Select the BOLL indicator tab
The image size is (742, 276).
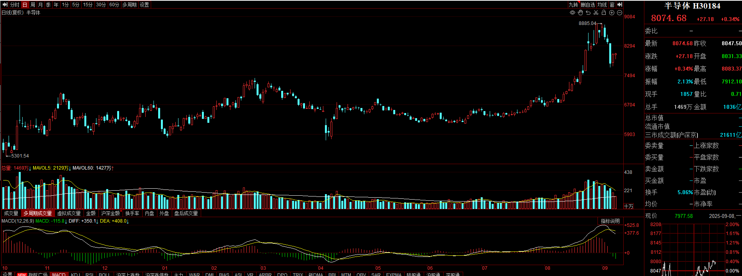tap(104, 274)
